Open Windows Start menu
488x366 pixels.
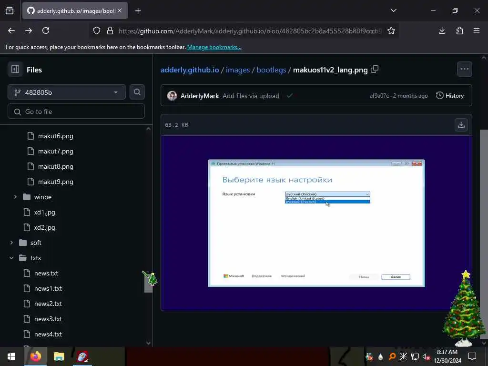pyautogui.click(x=11, y=356)
